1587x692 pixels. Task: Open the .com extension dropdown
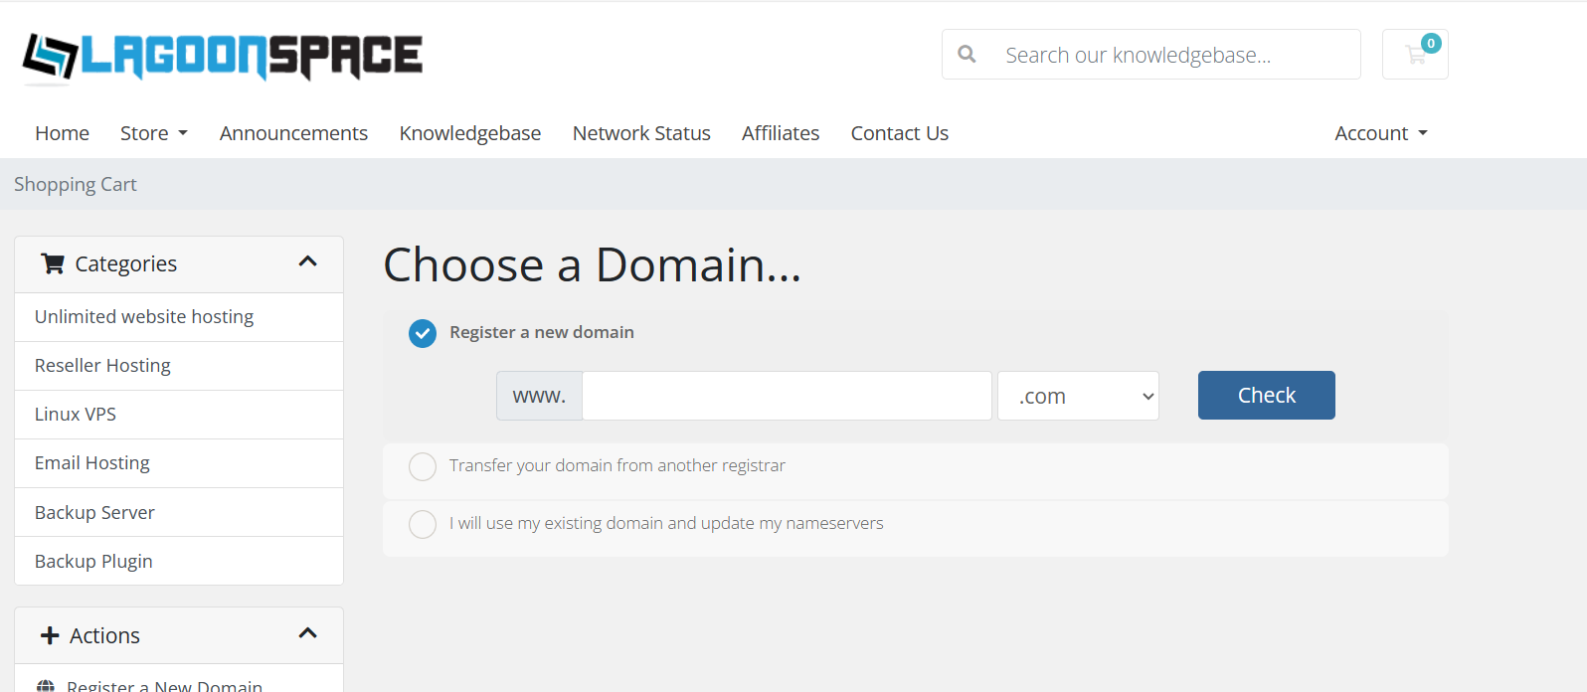point(1078,396)
